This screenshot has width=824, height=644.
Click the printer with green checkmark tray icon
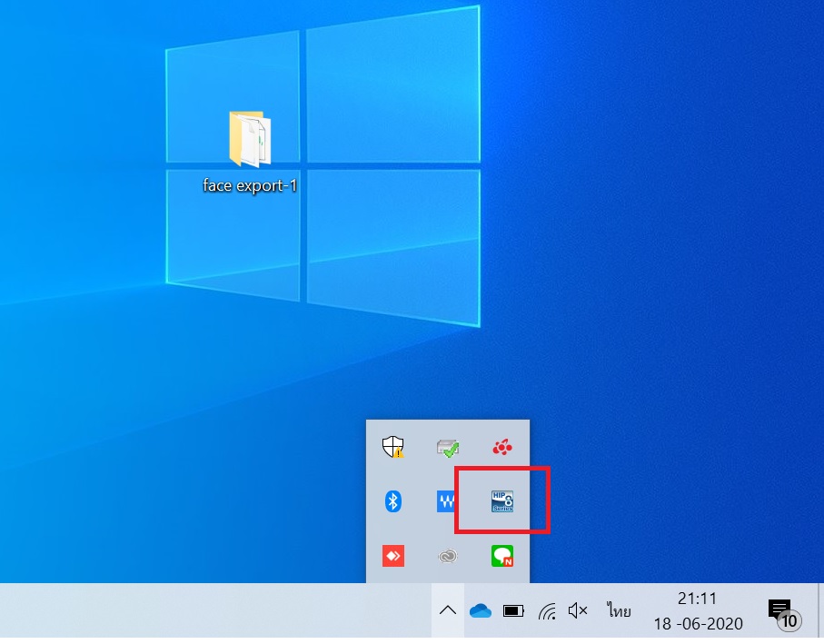coord(448,448)
